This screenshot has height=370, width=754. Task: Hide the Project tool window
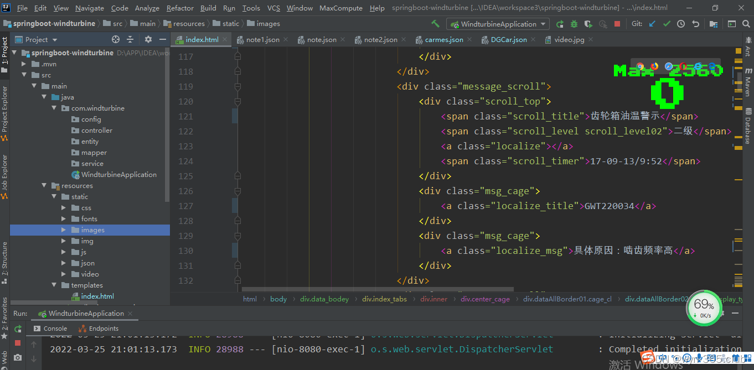coord(162,39)
